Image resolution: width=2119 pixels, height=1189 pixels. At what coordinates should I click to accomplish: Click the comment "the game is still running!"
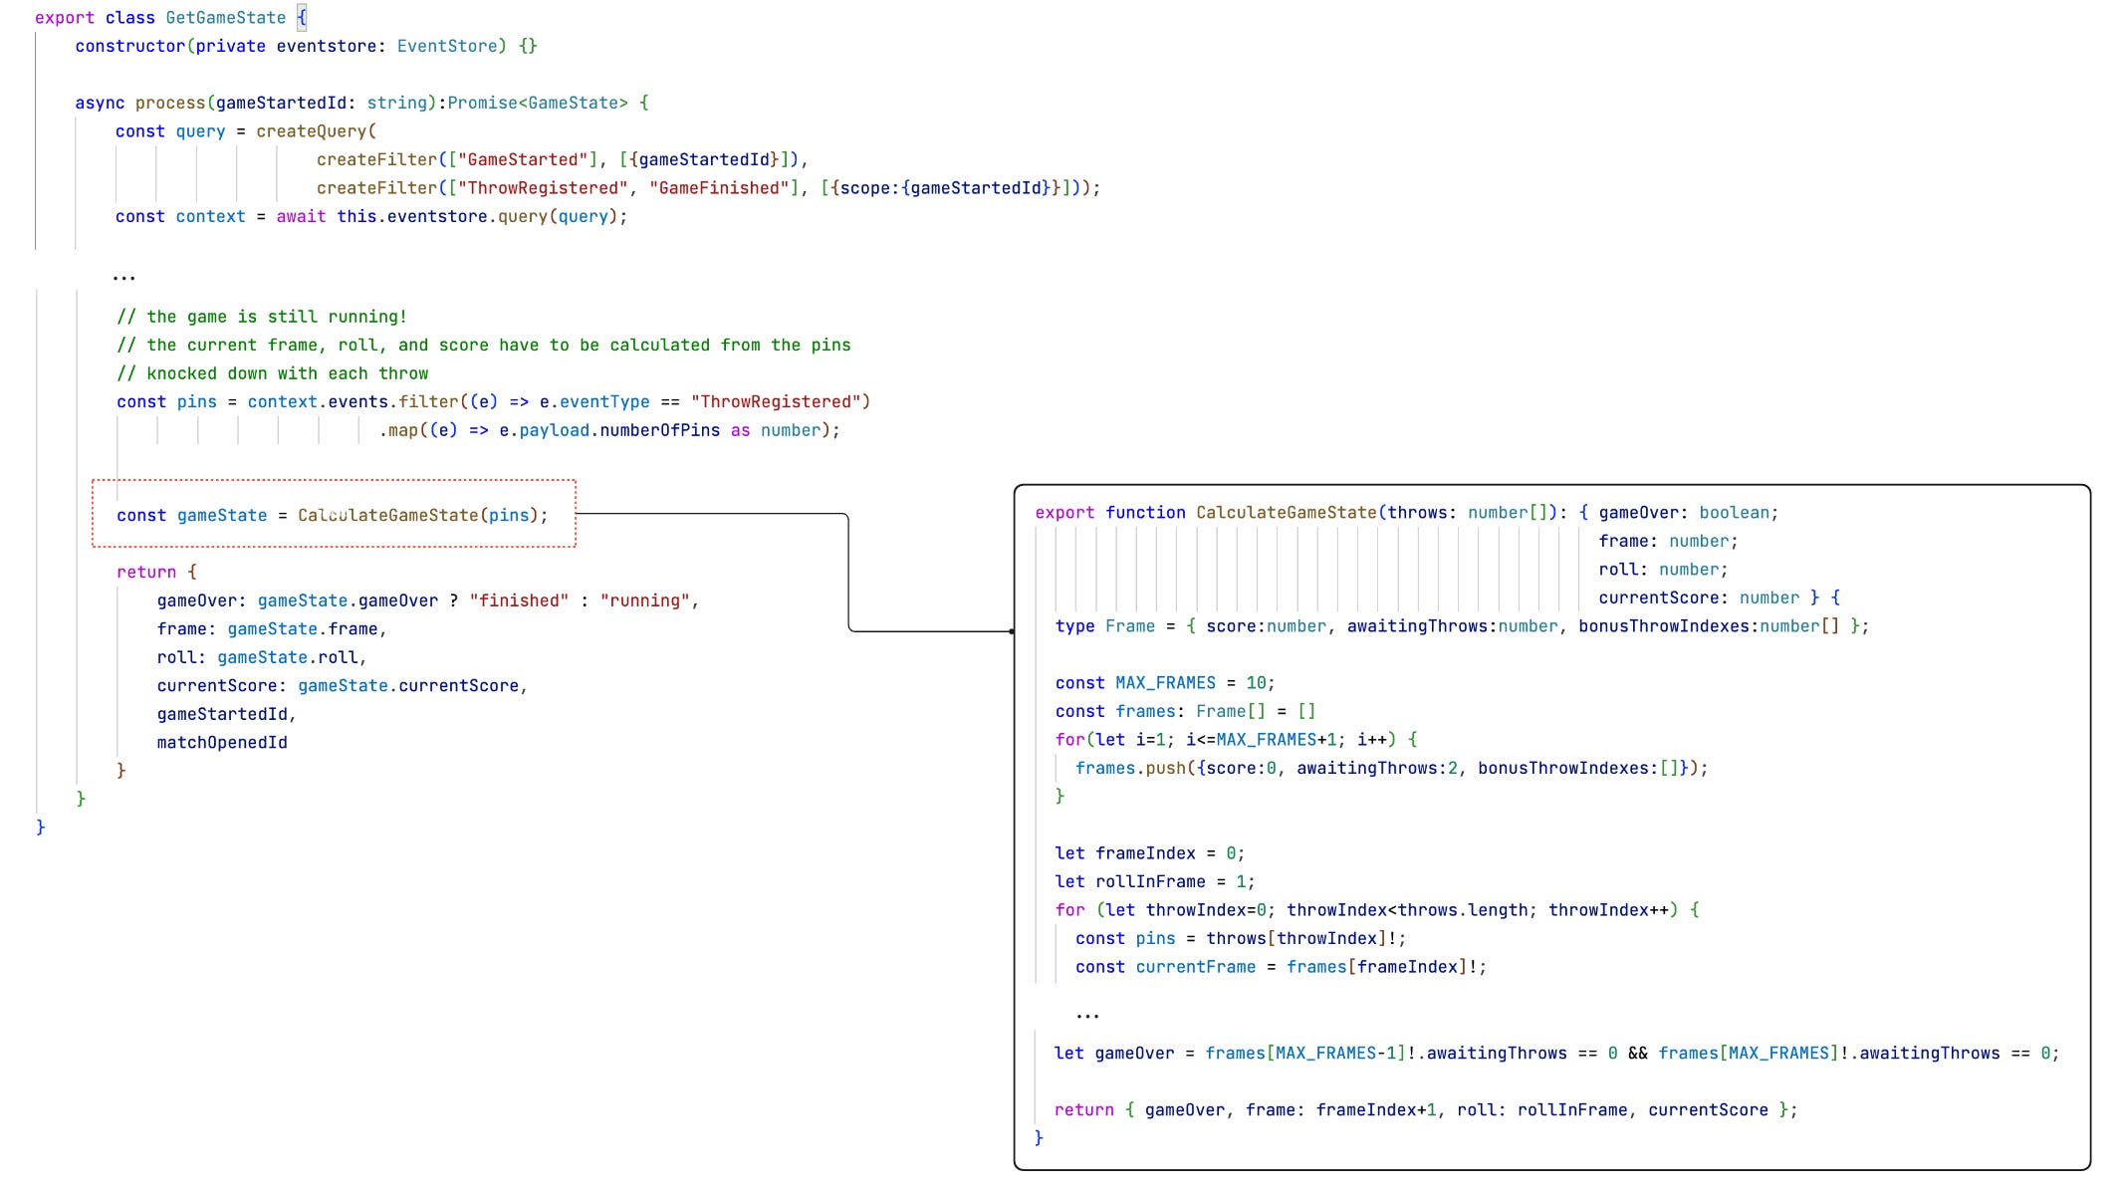pos(261,317)
